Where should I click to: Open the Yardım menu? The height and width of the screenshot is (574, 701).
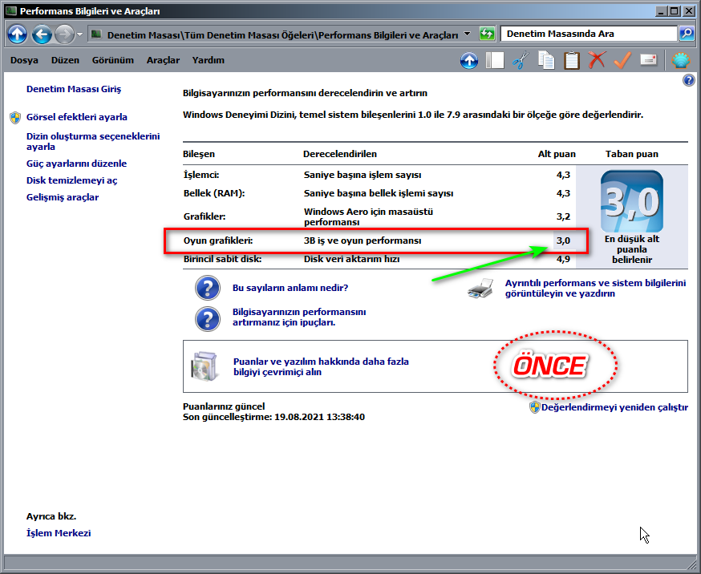209,60
